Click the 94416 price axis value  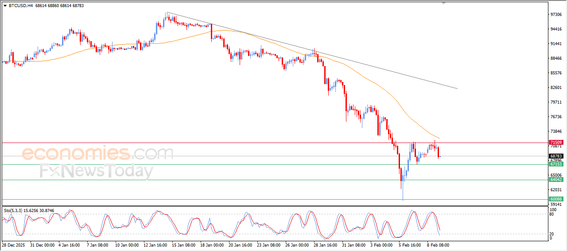(x=555, y=29)
